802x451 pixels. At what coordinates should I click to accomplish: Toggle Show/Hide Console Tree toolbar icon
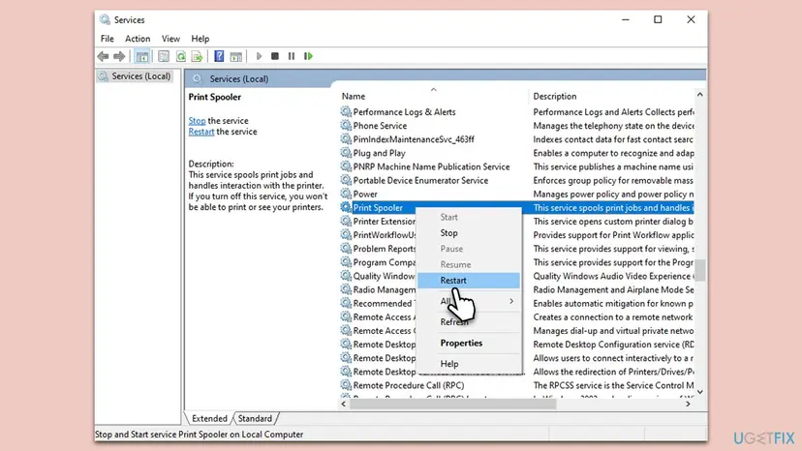pyautogui.click(x=142, y=56)
